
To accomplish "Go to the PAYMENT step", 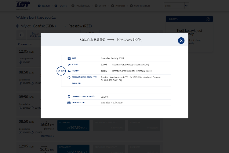I will pyautogui.click(x=118, y=6).
